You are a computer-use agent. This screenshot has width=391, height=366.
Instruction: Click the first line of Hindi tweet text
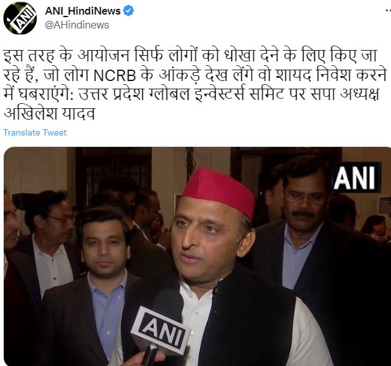click(x=190, y=56)
